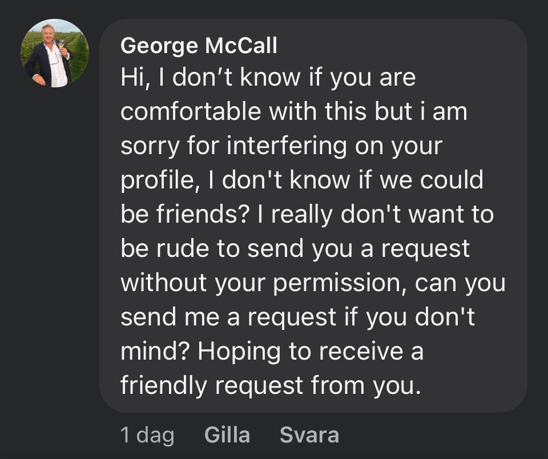Click the line "Hi, I don't know if you are"

268,78
